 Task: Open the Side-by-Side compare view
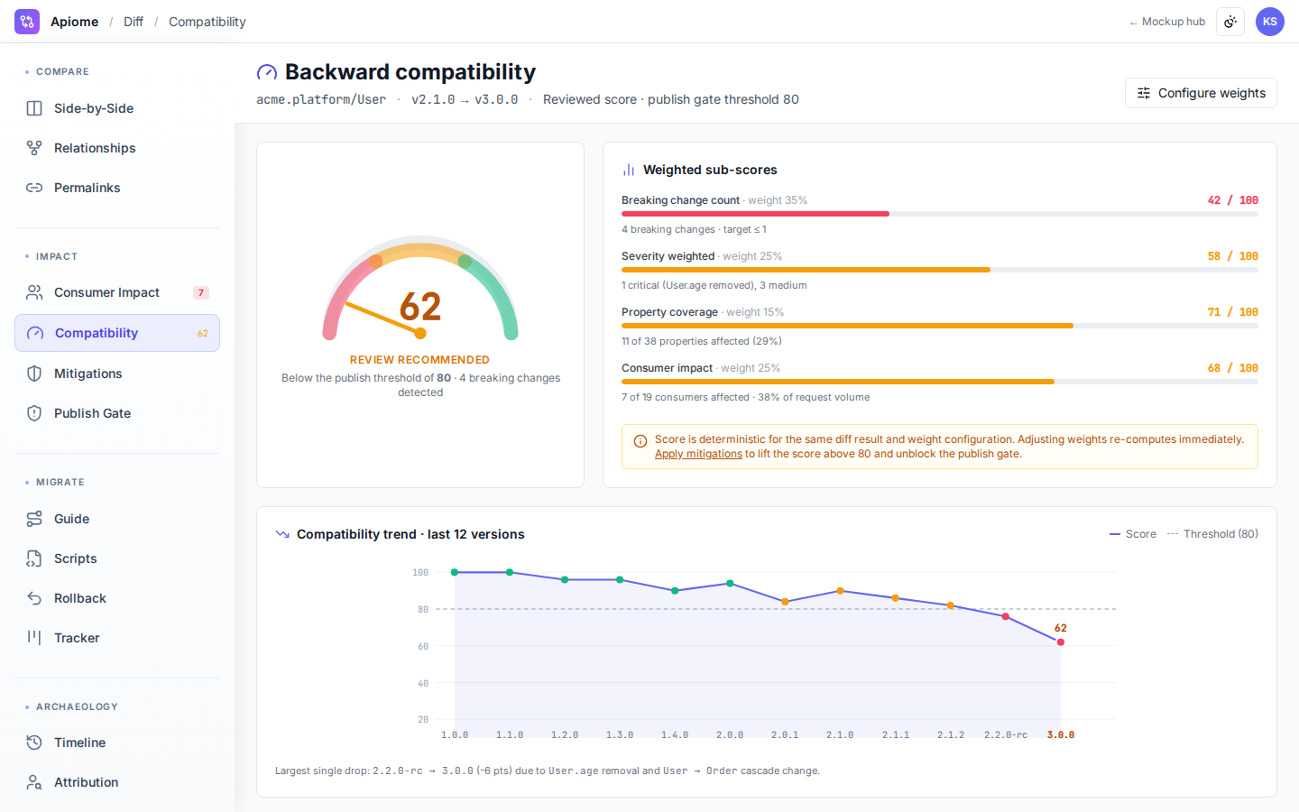click(117, 108)
